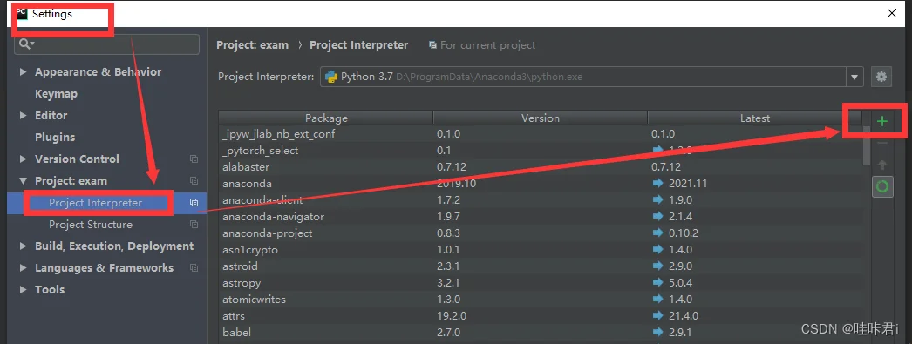Viewport: 912px width, 344px height.
Task: Sort by the Latest column header
Action: click(x=755, y=118)
